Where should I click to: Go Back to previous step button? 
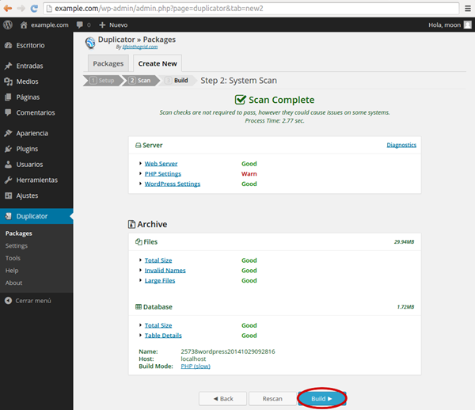click(x=222, y=398)
